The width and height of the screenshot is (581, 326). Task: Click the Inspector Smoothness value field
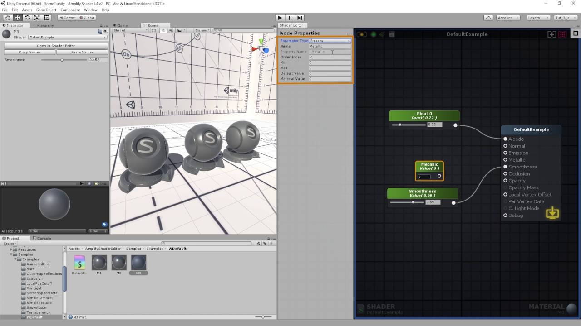click(x=98, y=60)
